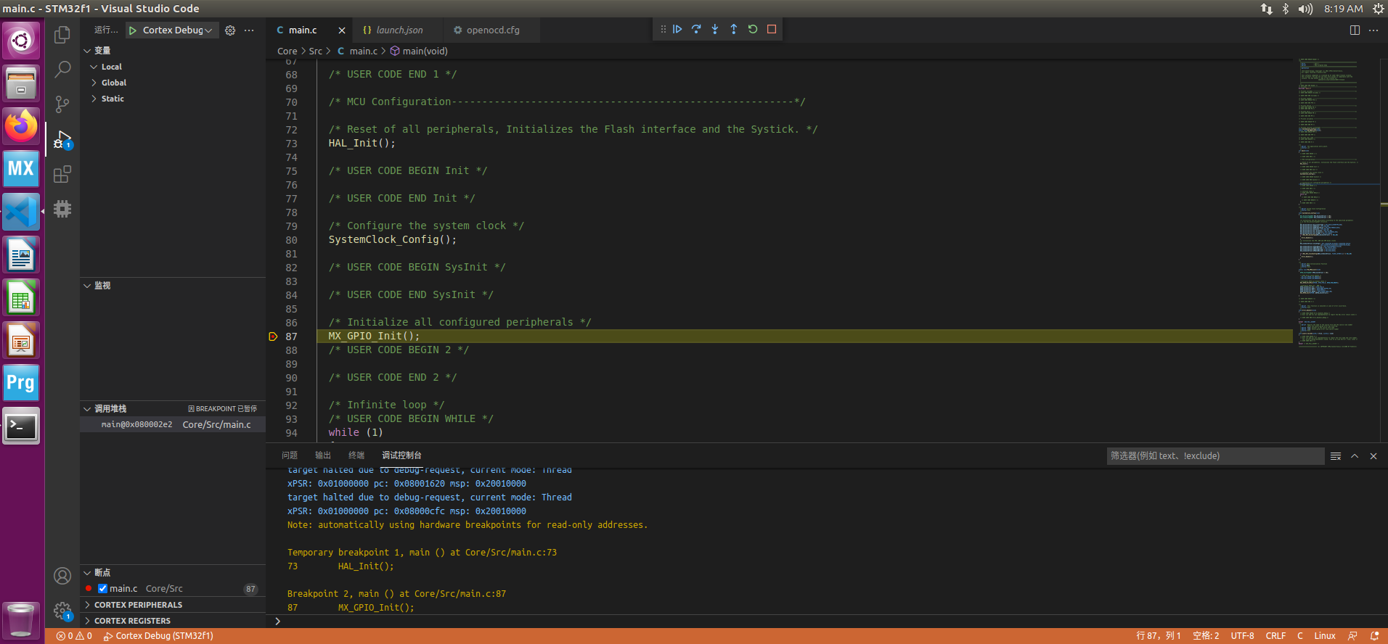Open the 输出 output panel tab

click(323, 455)
